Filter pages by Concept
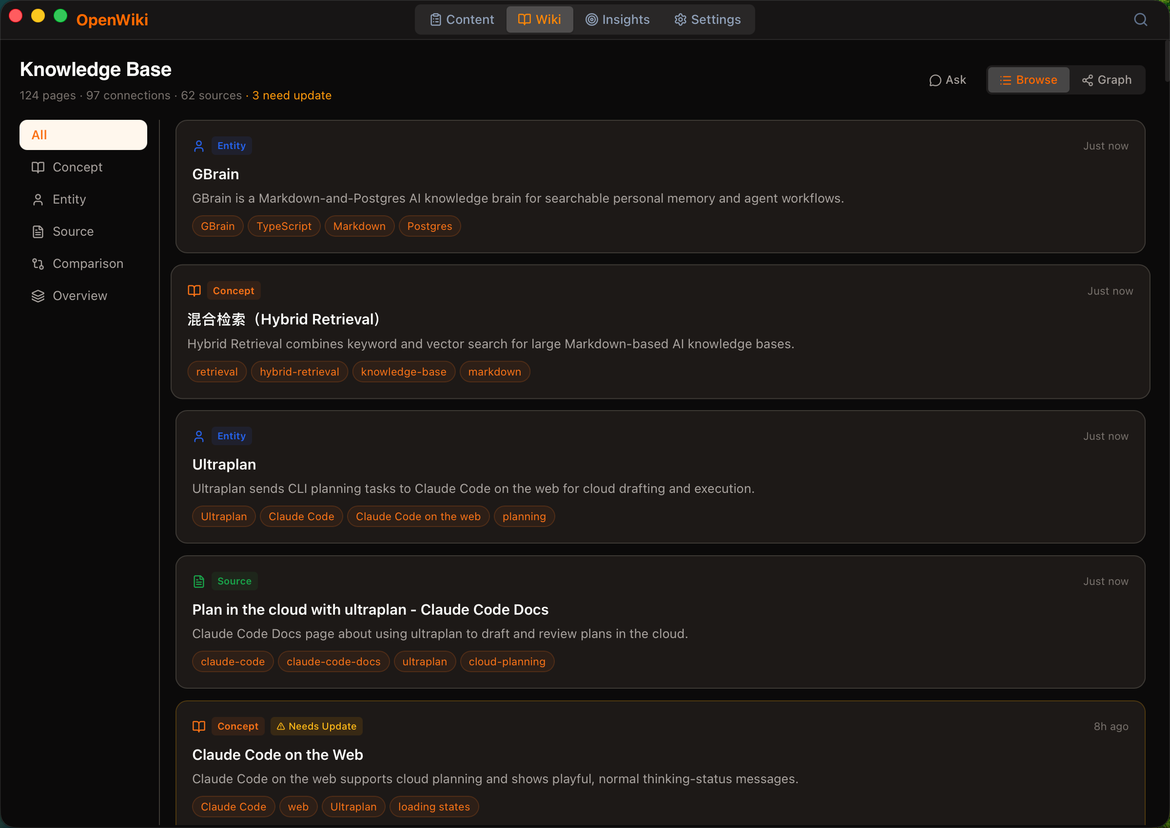 [83, 167]
